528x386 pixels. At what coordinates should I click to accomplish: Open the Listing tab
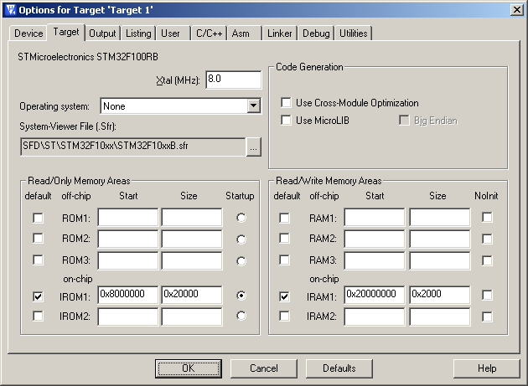(x=138, y=33)
